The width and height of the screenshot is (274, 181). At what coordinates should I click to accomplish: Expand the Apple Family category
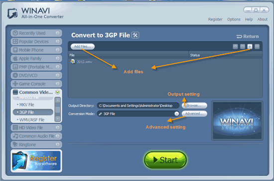(x=57, y=58)
